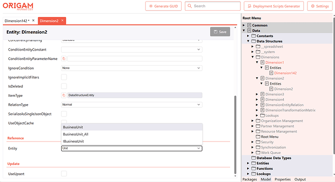Click the tree panel vertical scrollbar
Screen dimensions: 335x182
click(x=334, y=86)
